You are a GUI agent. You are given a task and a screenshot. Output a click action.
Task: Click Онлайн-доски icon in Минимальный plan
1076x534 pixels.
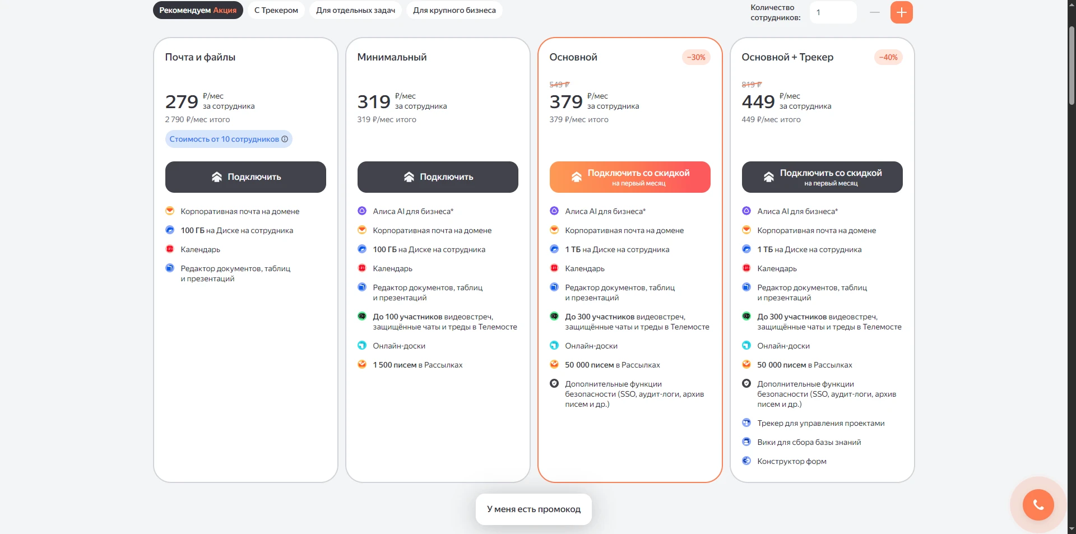point(362,346)
